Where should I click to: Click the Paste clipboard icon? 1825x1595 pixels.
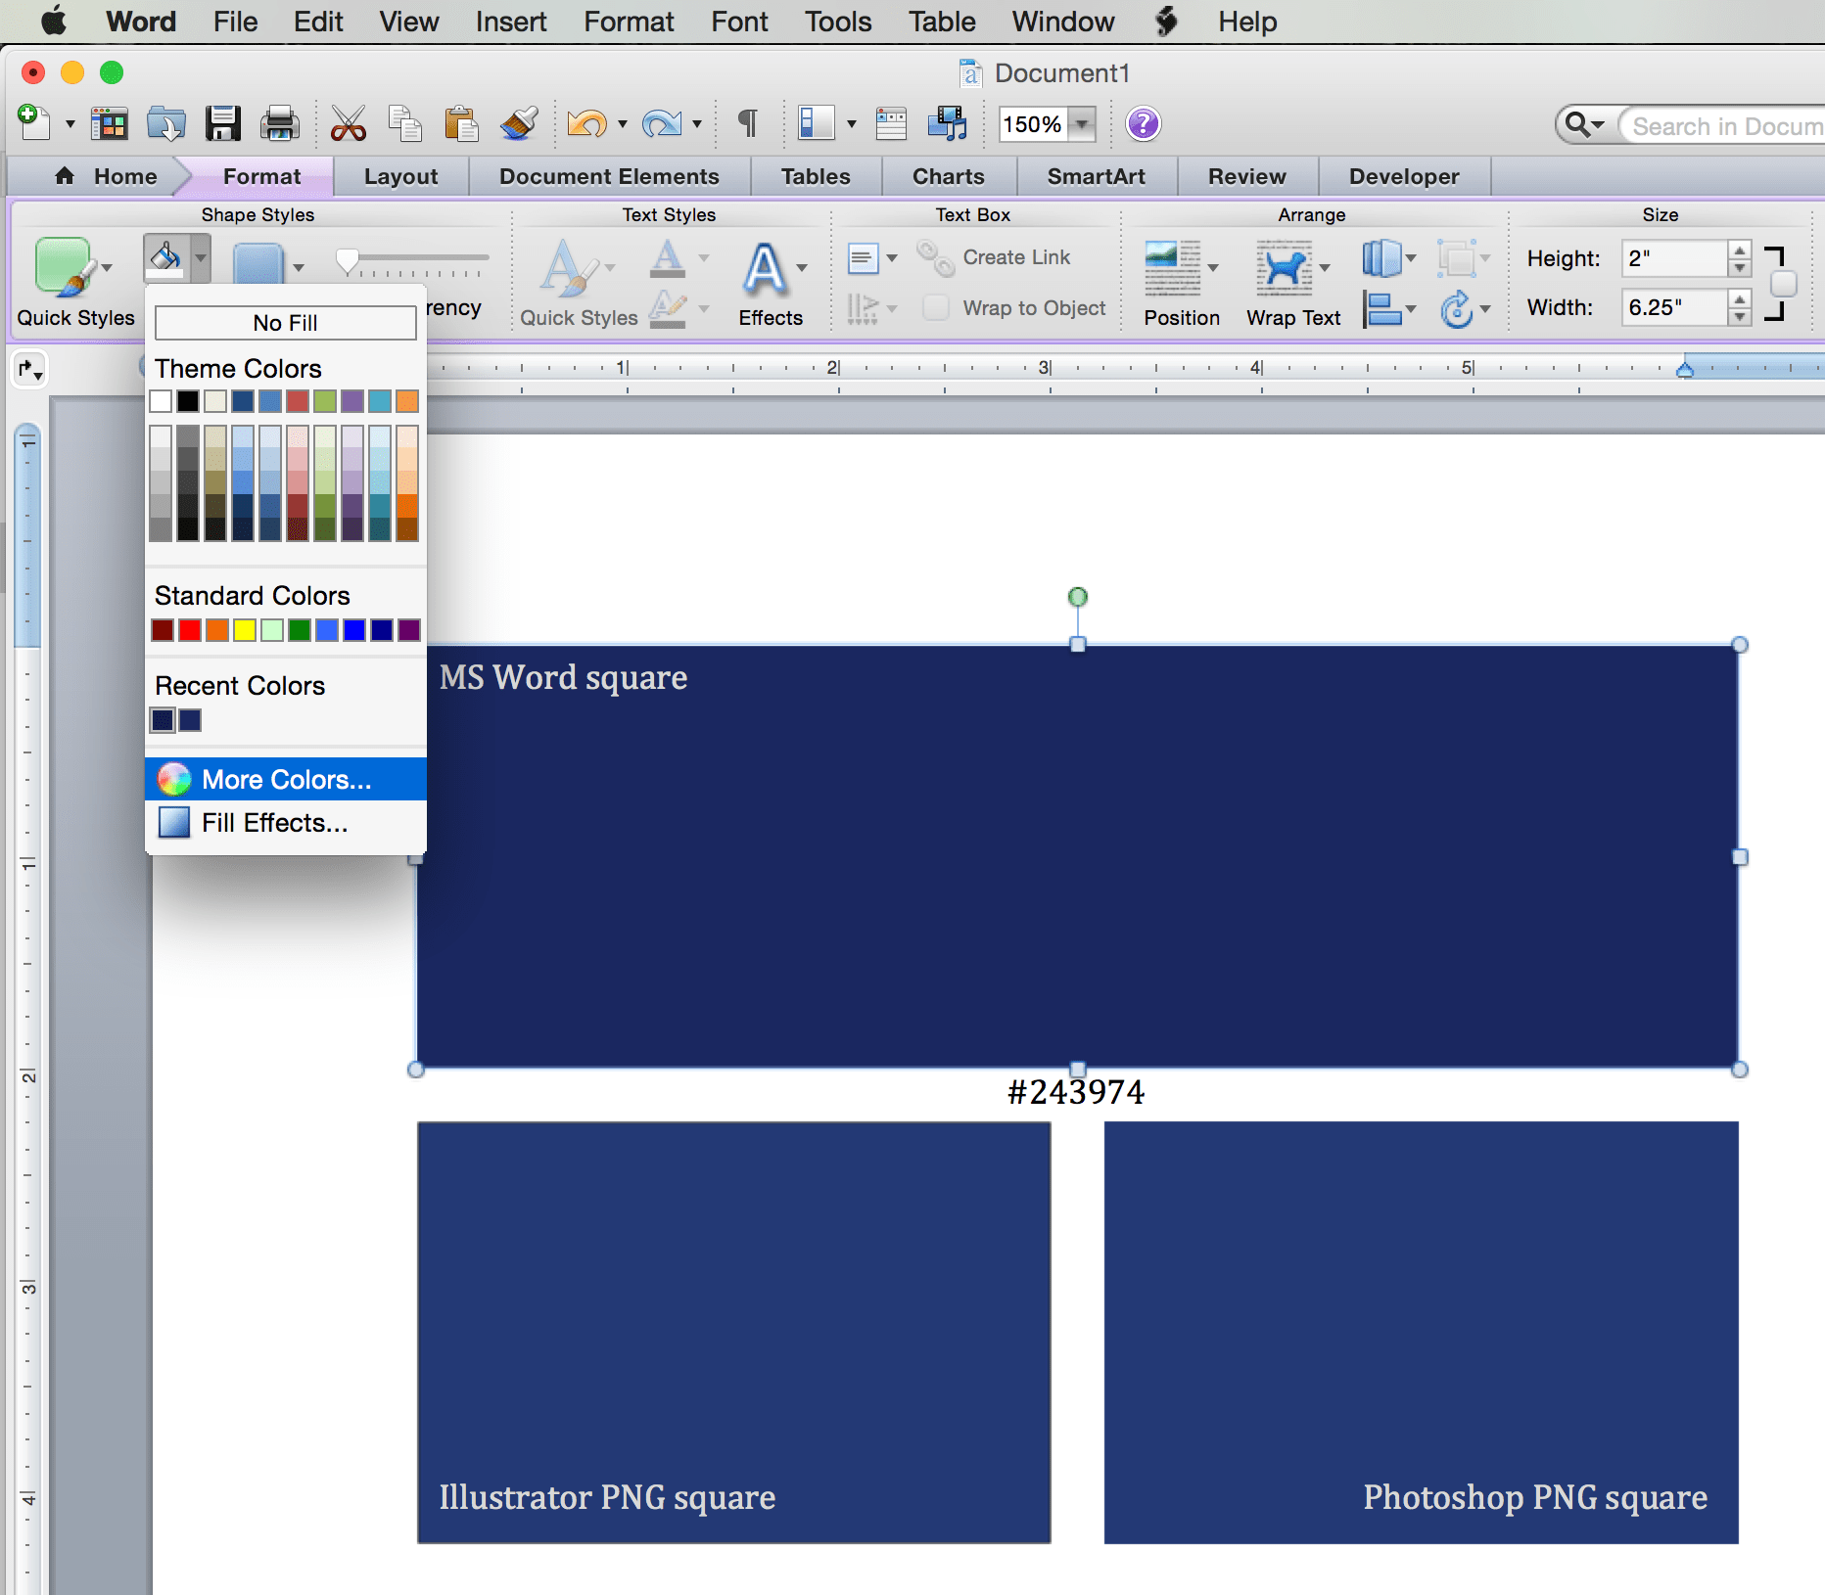click(460, 123)
